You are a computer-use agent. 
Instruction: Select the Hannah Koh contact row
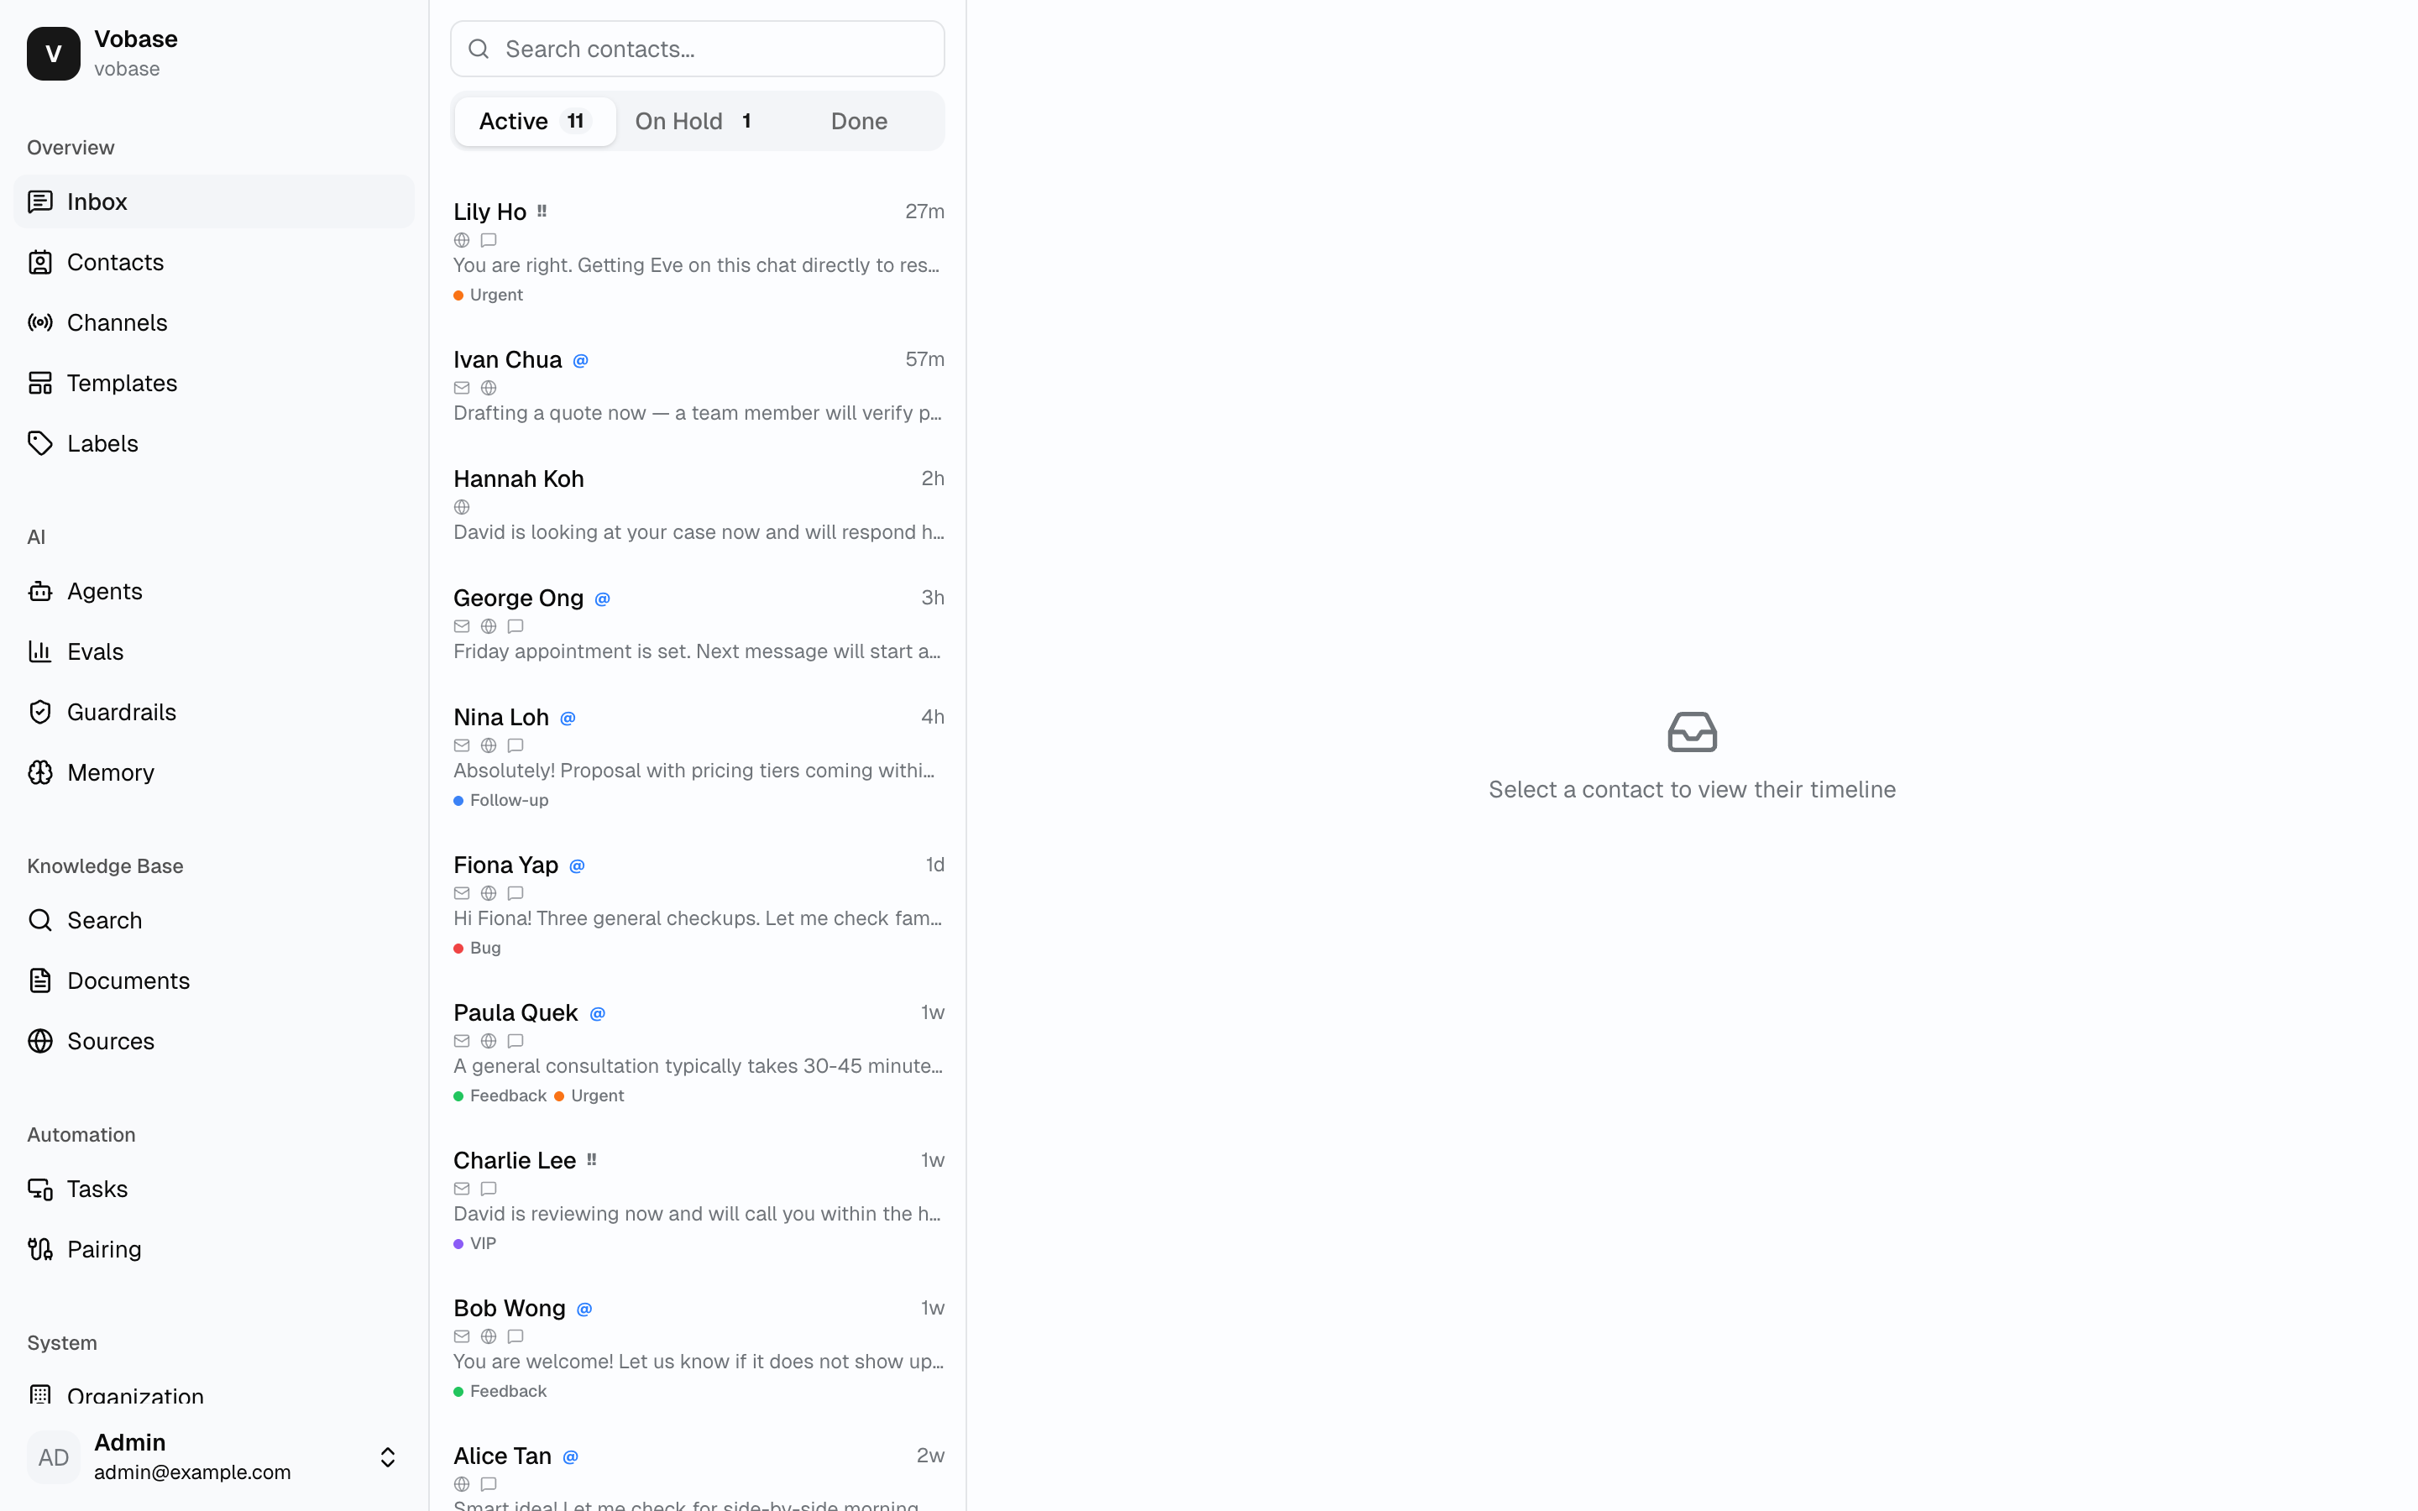tap(699, 504)
